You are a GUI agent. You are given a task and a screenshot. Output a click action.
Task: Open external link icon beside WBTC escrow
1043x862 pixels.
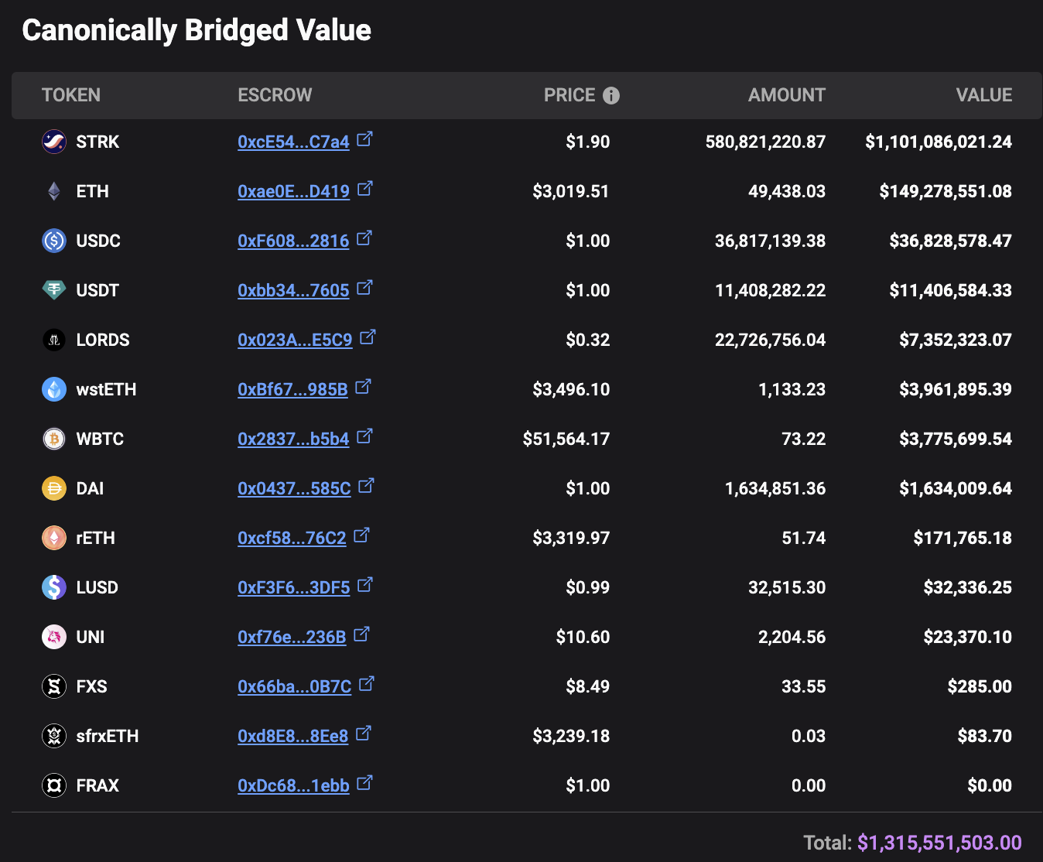click(x=365, y=436)
